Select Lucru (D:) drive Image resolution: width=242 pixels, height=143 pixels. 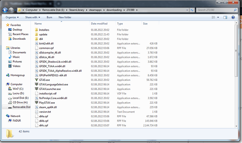(x=18, y=93)
